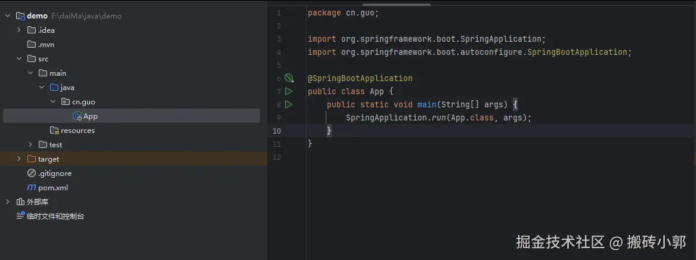
Task: Click SpringBootApplication annotation in the editor
Action: coord(360,78)
